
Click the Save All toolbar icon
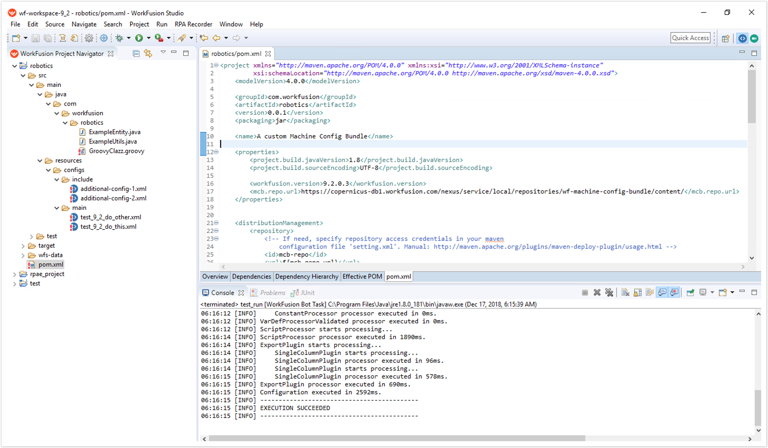[x=48, y=38]
